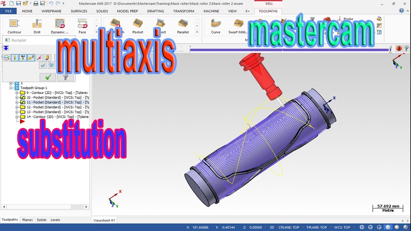The image size is (411, 231).
Task: Click the toolpaths manager right scroll arrow
Action: tap(86, 207)
